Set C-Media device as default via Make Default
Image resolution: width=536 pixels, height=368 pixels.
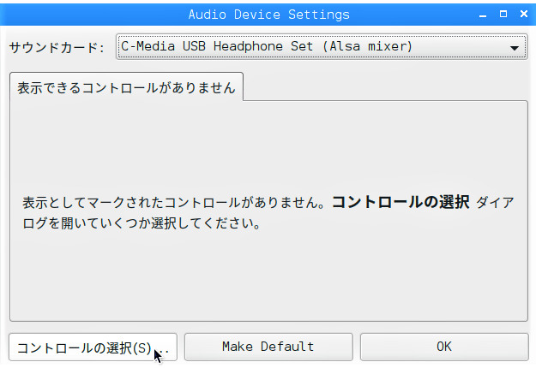(x=268, y=347)
